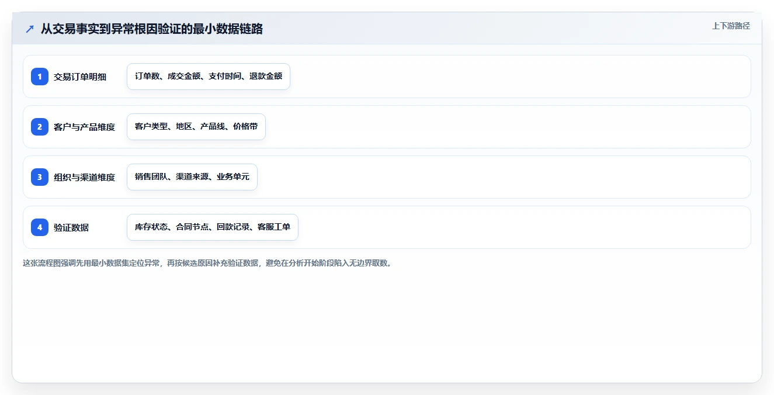The width and height of the screenshot is (774, 395).
Task: Click the 上下游路径 label
Action: [x=731, y=26]
